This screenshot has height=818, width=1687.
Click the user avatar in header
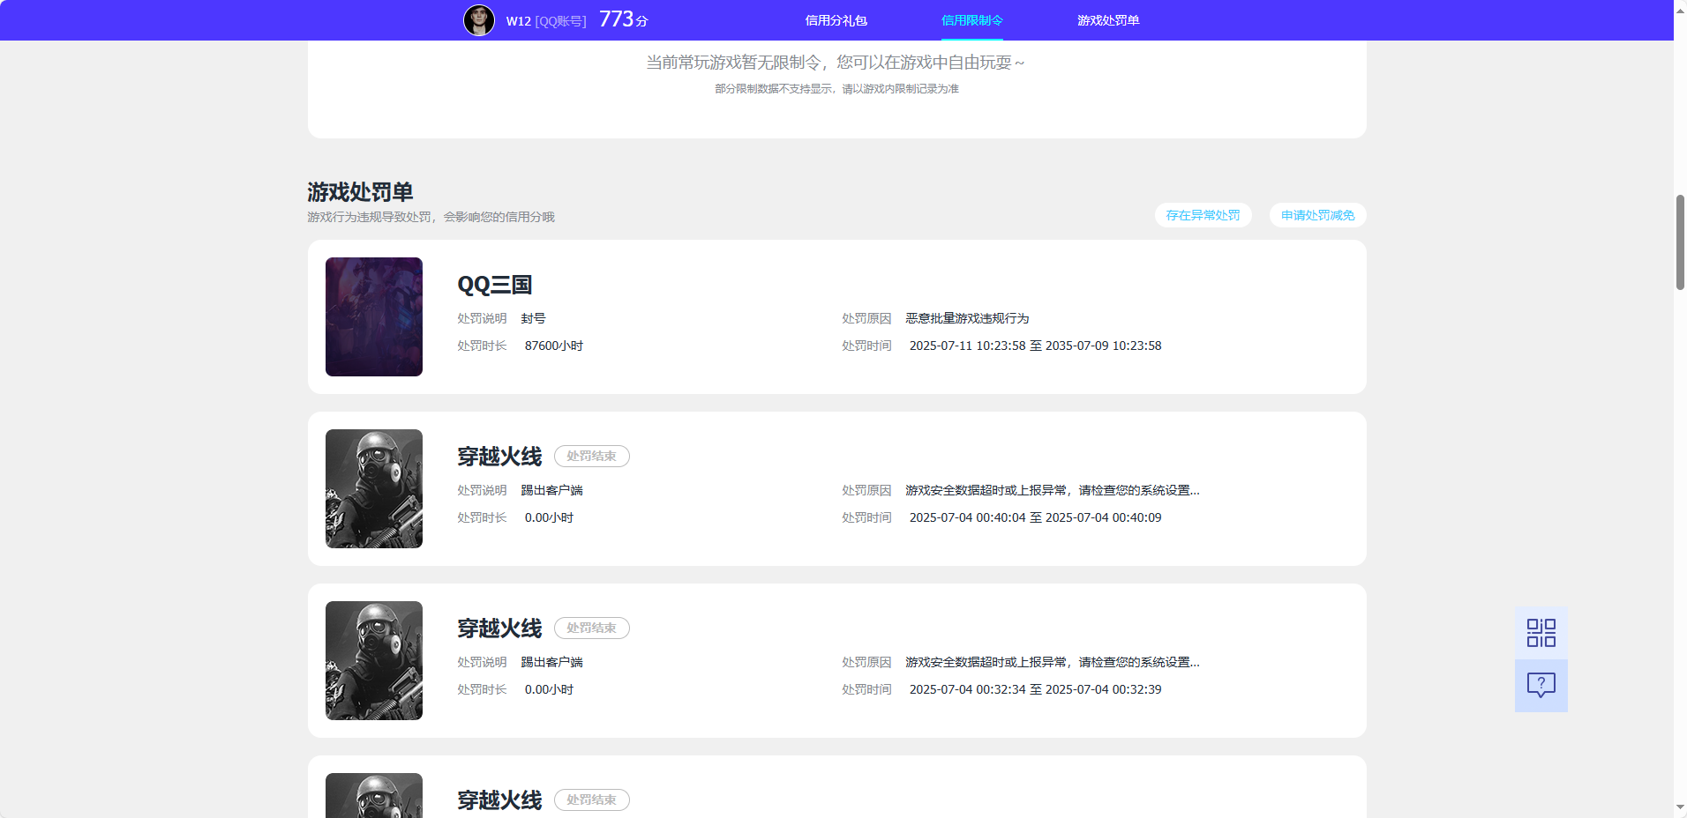point(479,20)
